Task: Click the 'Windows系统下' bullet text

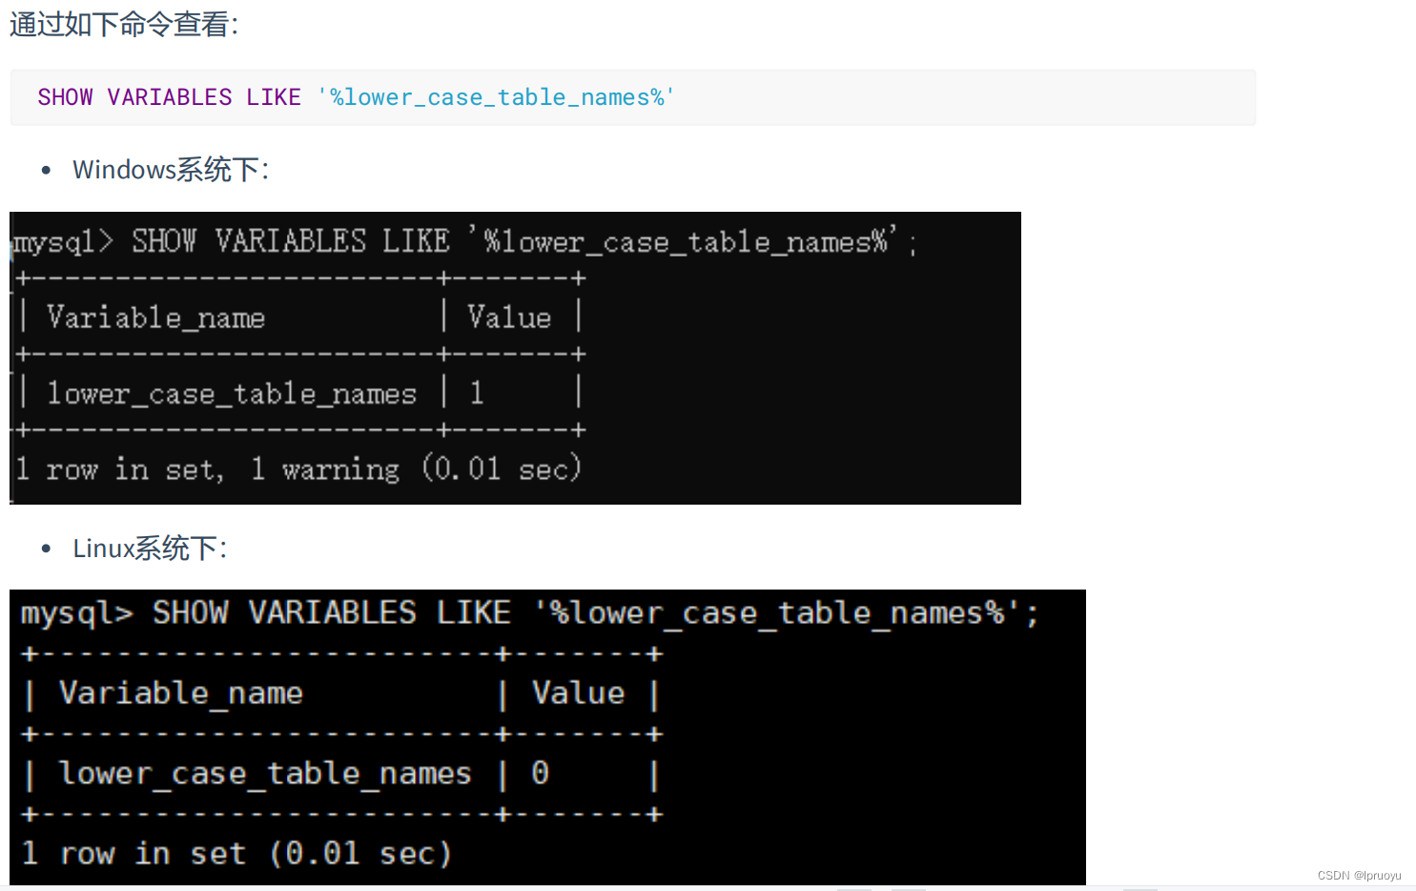Action: pyautogui.click(x=171, y=170)
